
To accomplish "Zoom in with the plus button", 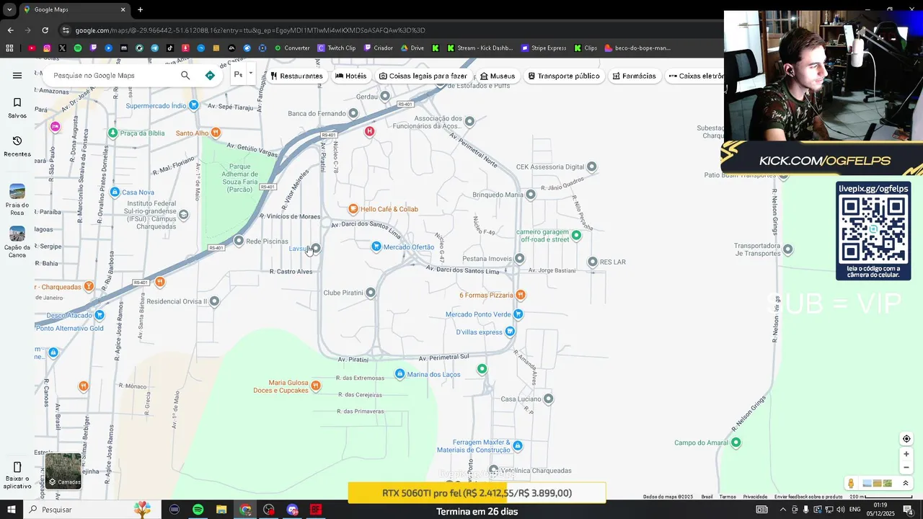I will [x=906, y=454].
